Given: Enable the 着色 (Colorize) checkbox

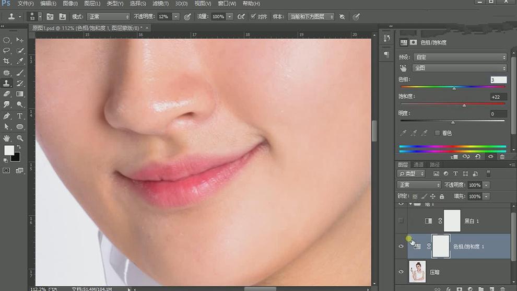Looking at the screenshot, I should click(x=437, y=133).
